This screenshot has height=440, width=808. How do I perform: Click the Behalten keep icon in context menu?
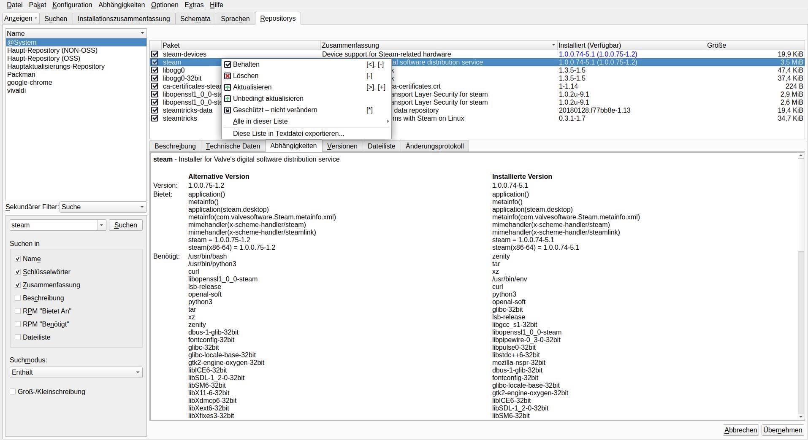228,65
